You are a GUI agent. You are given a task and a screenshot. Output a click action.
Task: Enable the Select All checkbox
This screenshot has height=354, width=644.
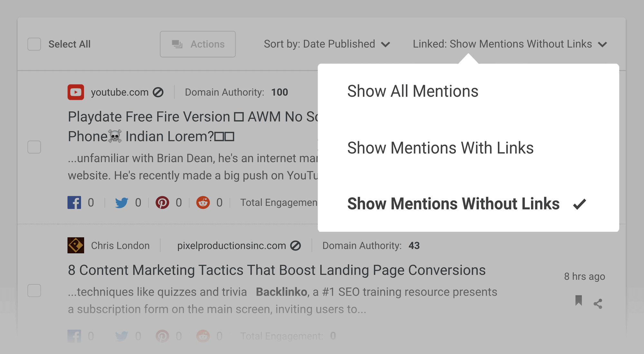34,44
